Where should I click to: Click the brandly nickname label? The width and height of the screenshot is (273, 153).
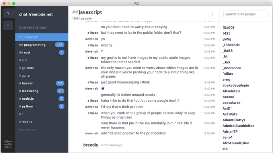point(91,145)
